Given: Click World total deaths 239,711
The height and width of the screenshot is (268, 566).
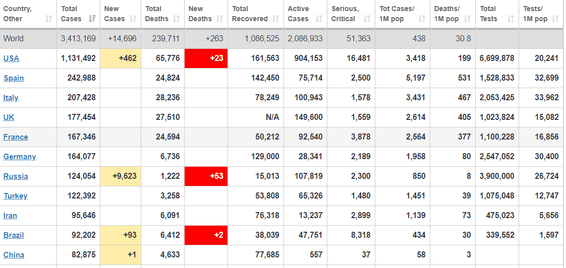Looking at the screenshot, I should click(x=165, y=39).
